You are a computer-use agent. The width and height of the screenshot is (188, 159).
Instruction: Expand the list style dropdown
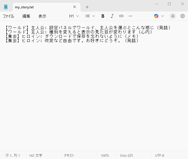(x=90, y=16)
